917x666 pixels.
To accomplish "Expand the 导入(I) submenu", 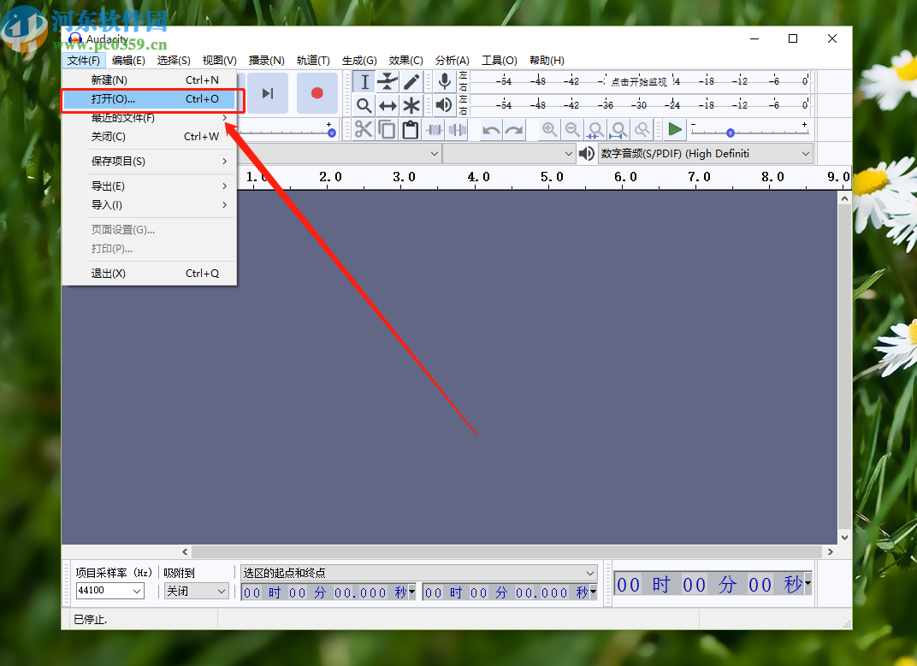I will pos(149,204).
